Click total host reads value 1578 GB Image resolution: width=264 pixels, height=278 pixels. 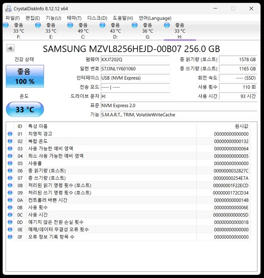pos(238,60)
